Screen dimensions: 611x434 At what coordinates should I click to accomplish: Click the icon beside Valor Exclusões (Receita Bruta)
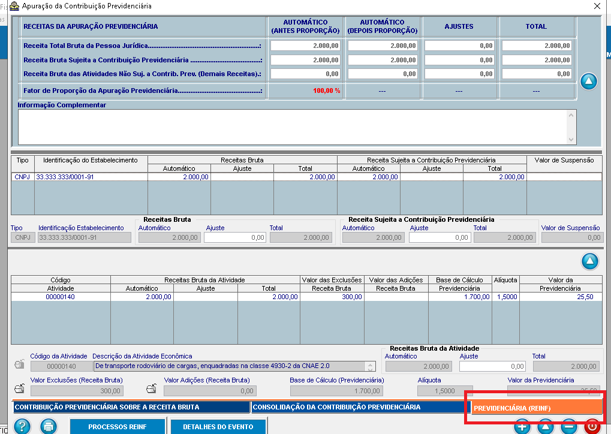click(19, 388)
